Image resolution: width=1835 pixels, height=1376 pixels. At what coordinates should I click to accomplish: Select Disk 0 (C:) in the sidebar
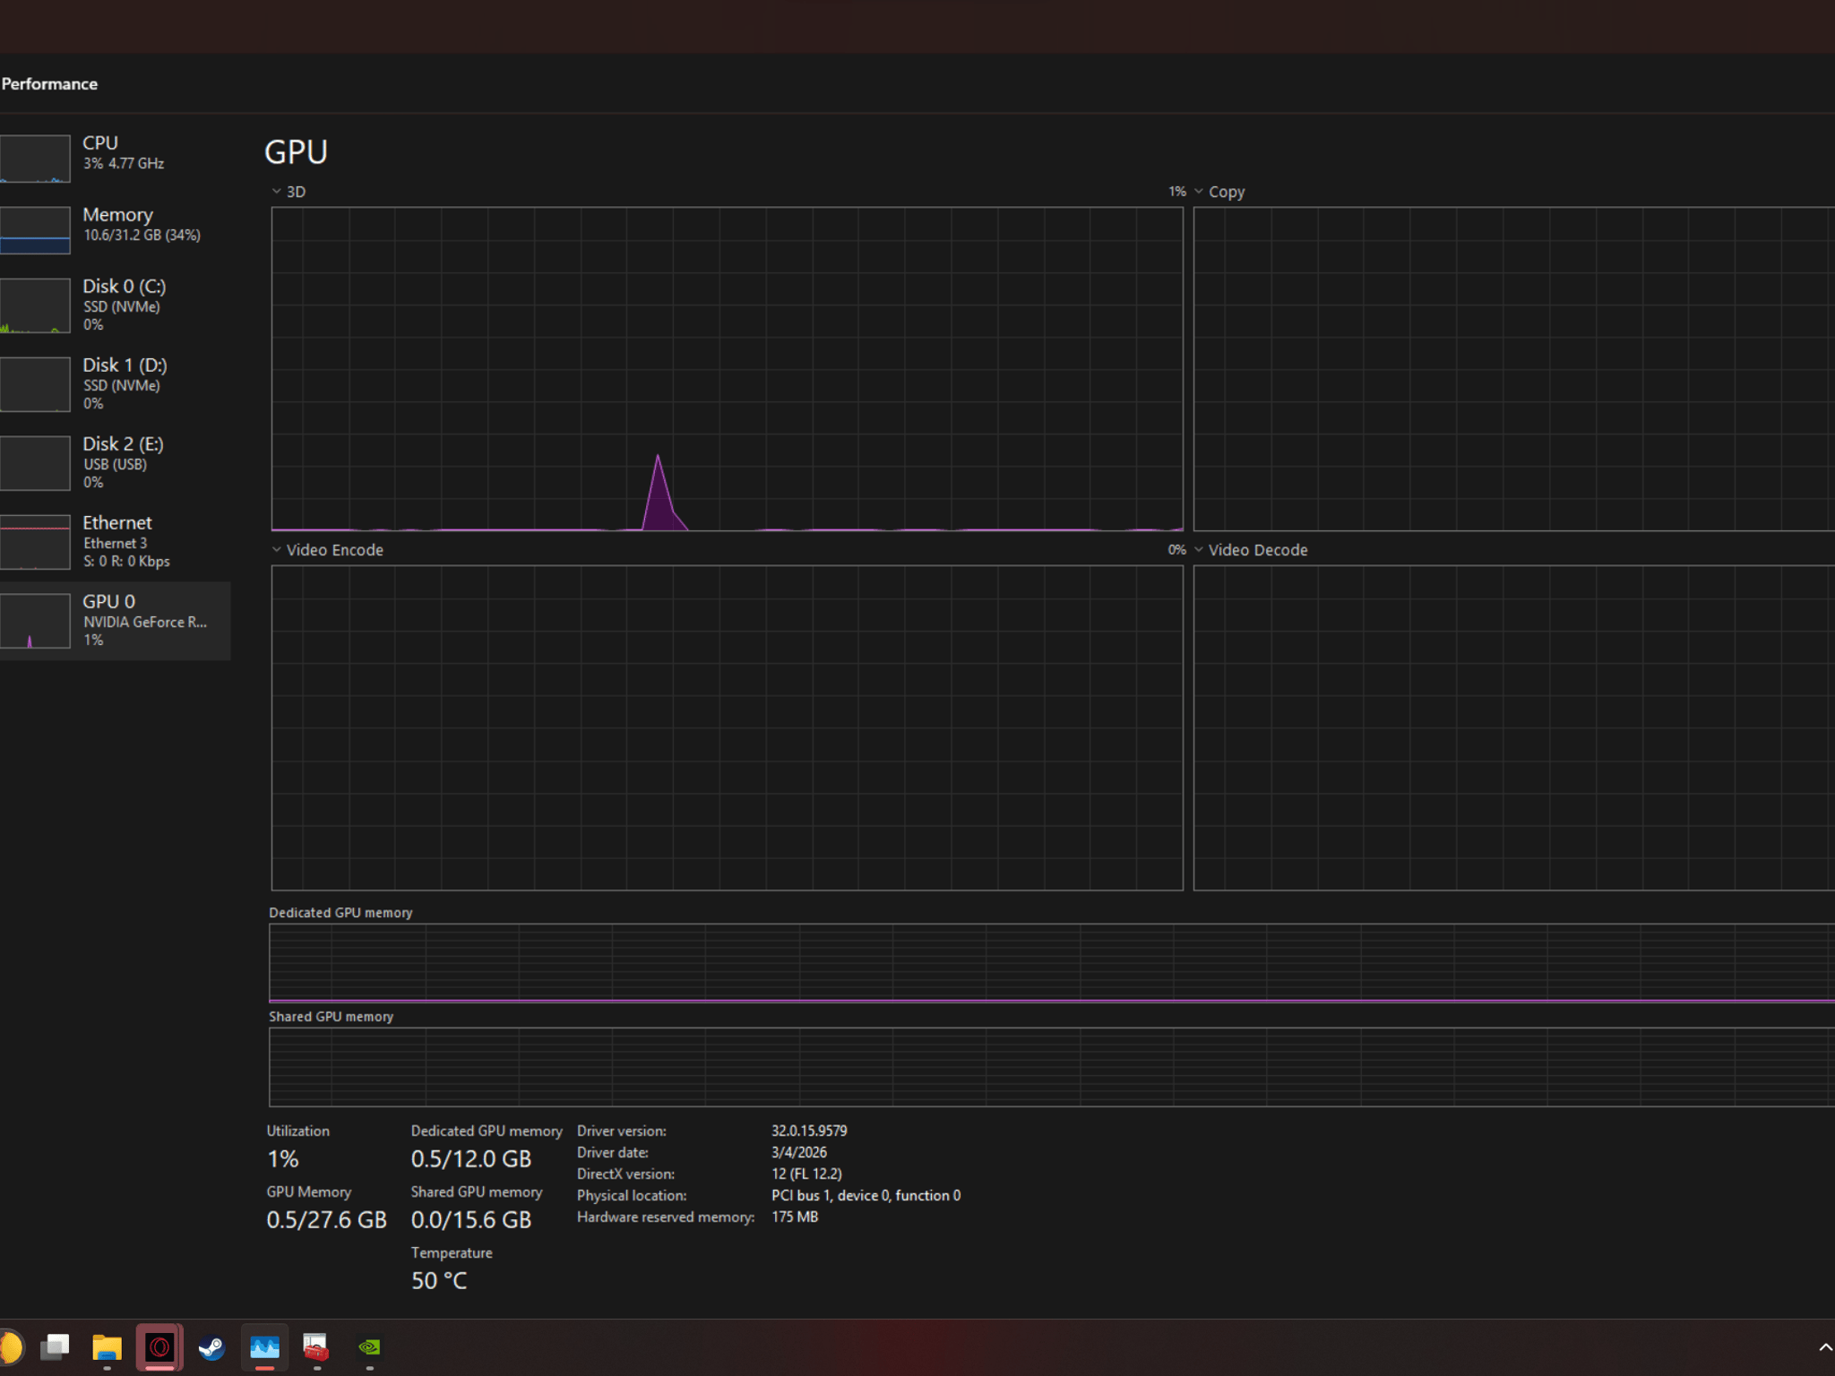pos(115,305)
